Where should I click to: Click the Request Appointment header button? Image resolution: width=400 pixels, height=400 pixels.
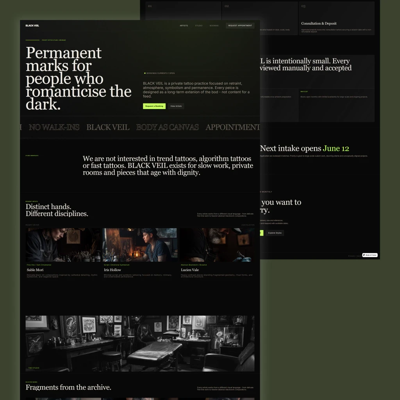coord(240,25)
